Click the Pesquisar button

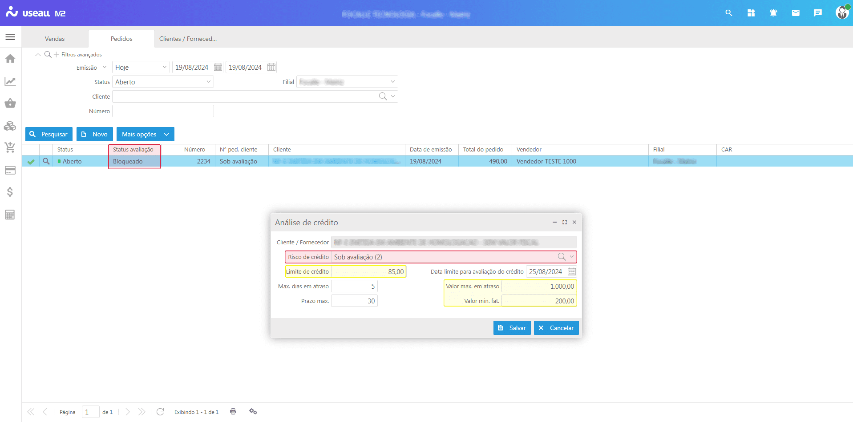(x=49, y=134)
